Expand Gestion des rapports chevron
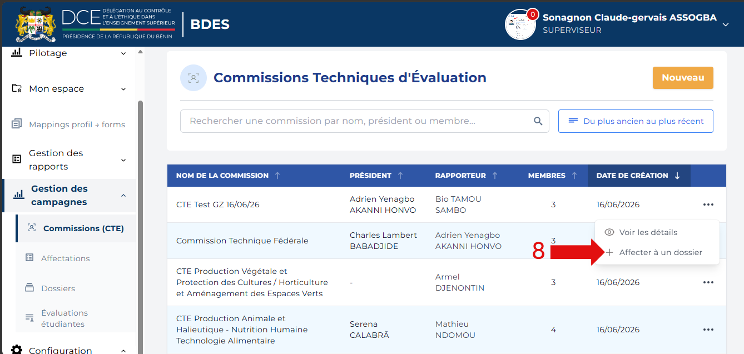Viewport: 744px width, 354px height. click(123, 160)
